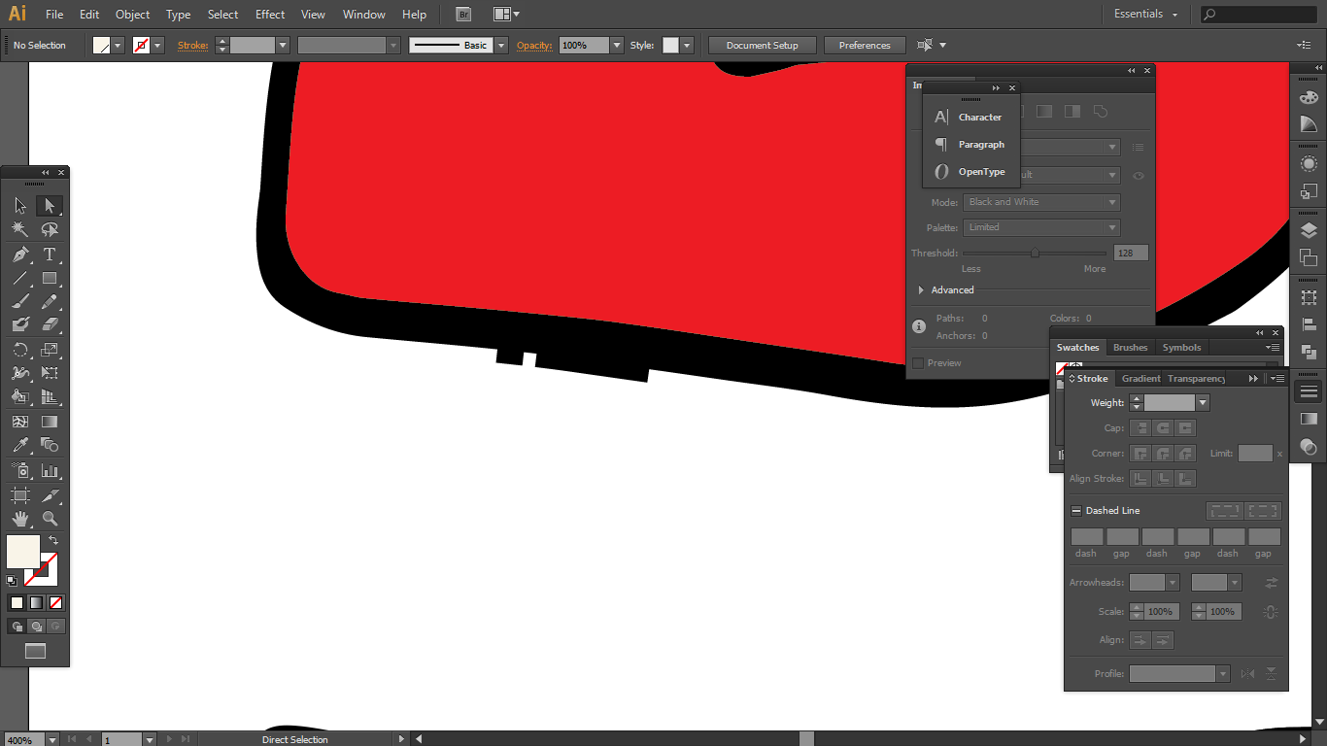This screenshot has width=1327, height=746.
Task: Align stroke to outside
Action: pyautogui.click(x=1185, y=479)
